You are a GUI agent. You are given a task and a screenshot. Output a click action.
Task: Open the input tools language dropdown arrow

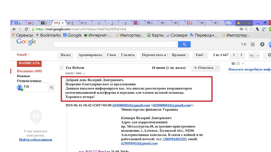[x=258, y=55]
